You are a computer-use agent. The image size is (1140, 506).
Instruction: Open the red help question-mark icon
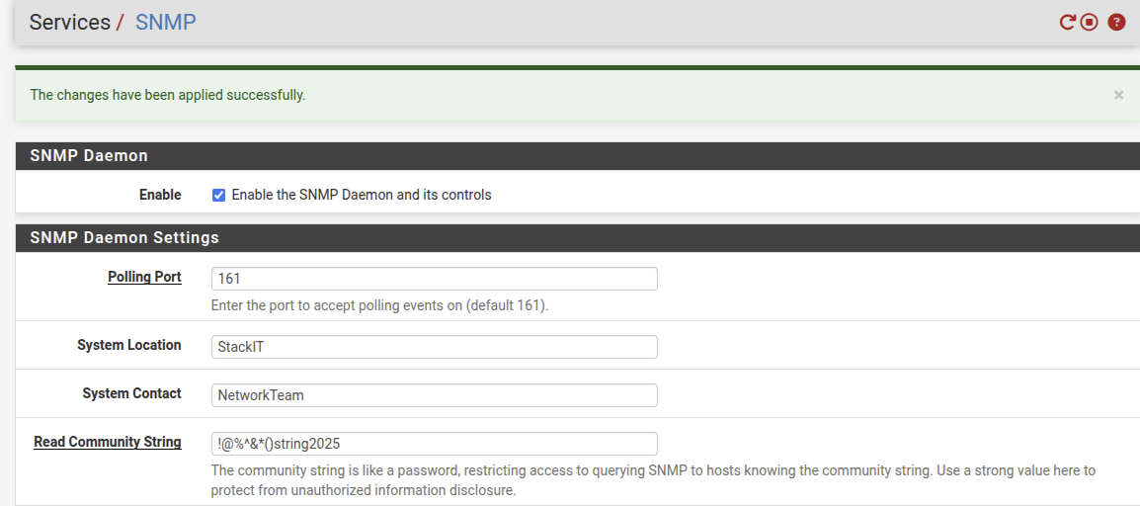[1116, 22]
